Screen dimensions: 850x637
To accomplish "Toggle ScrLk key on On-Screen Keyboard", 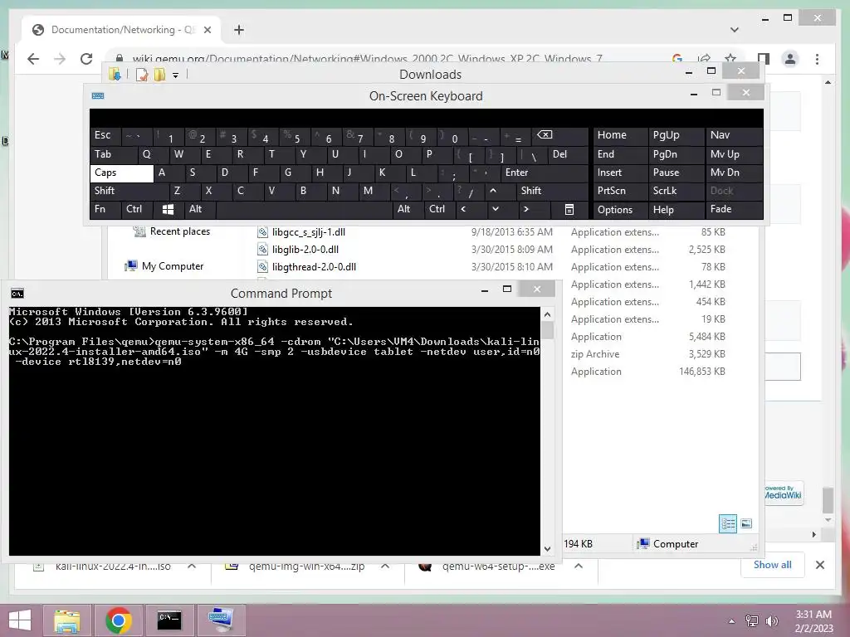I will click(x=676, y=192).
